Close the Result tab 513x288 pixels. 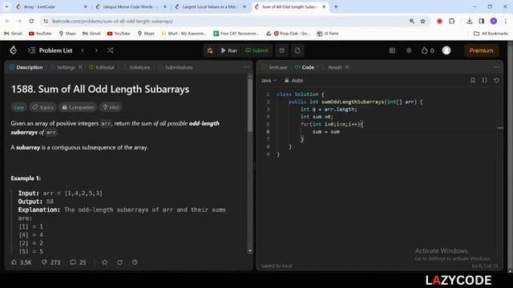(x=347, y=67)
